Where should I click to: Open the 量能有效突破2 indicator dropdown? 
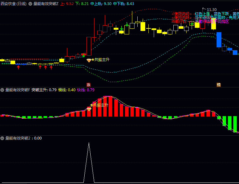coord(3,138)
